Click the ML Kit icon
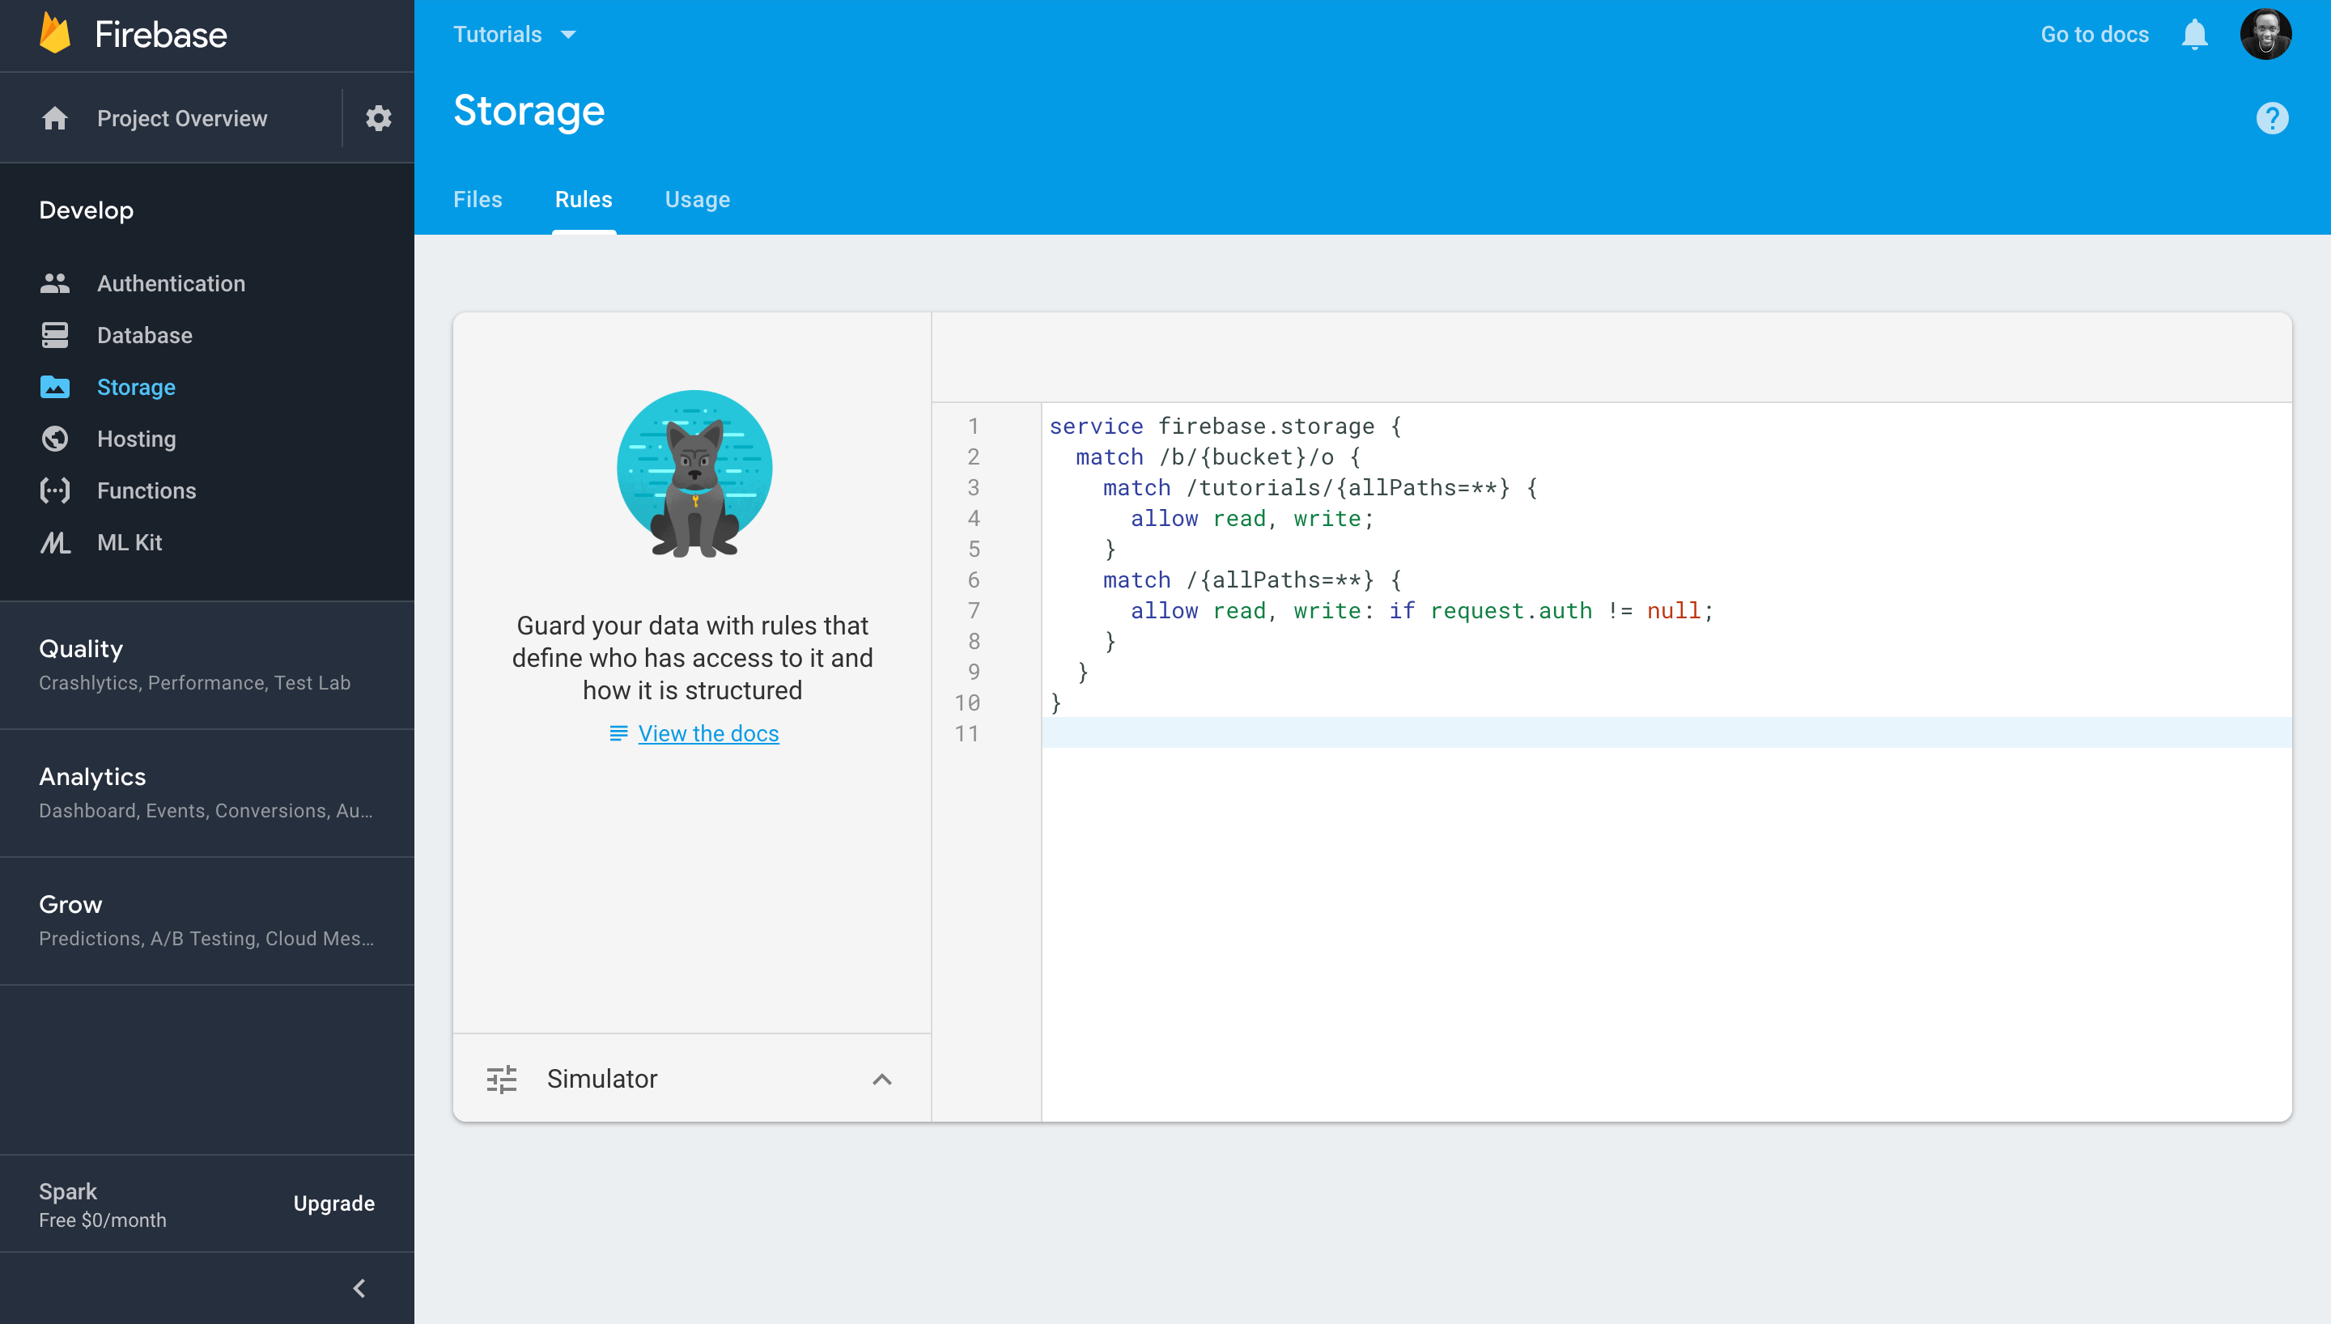Viewport: 2331px width, 1324px height. point(54,543)
